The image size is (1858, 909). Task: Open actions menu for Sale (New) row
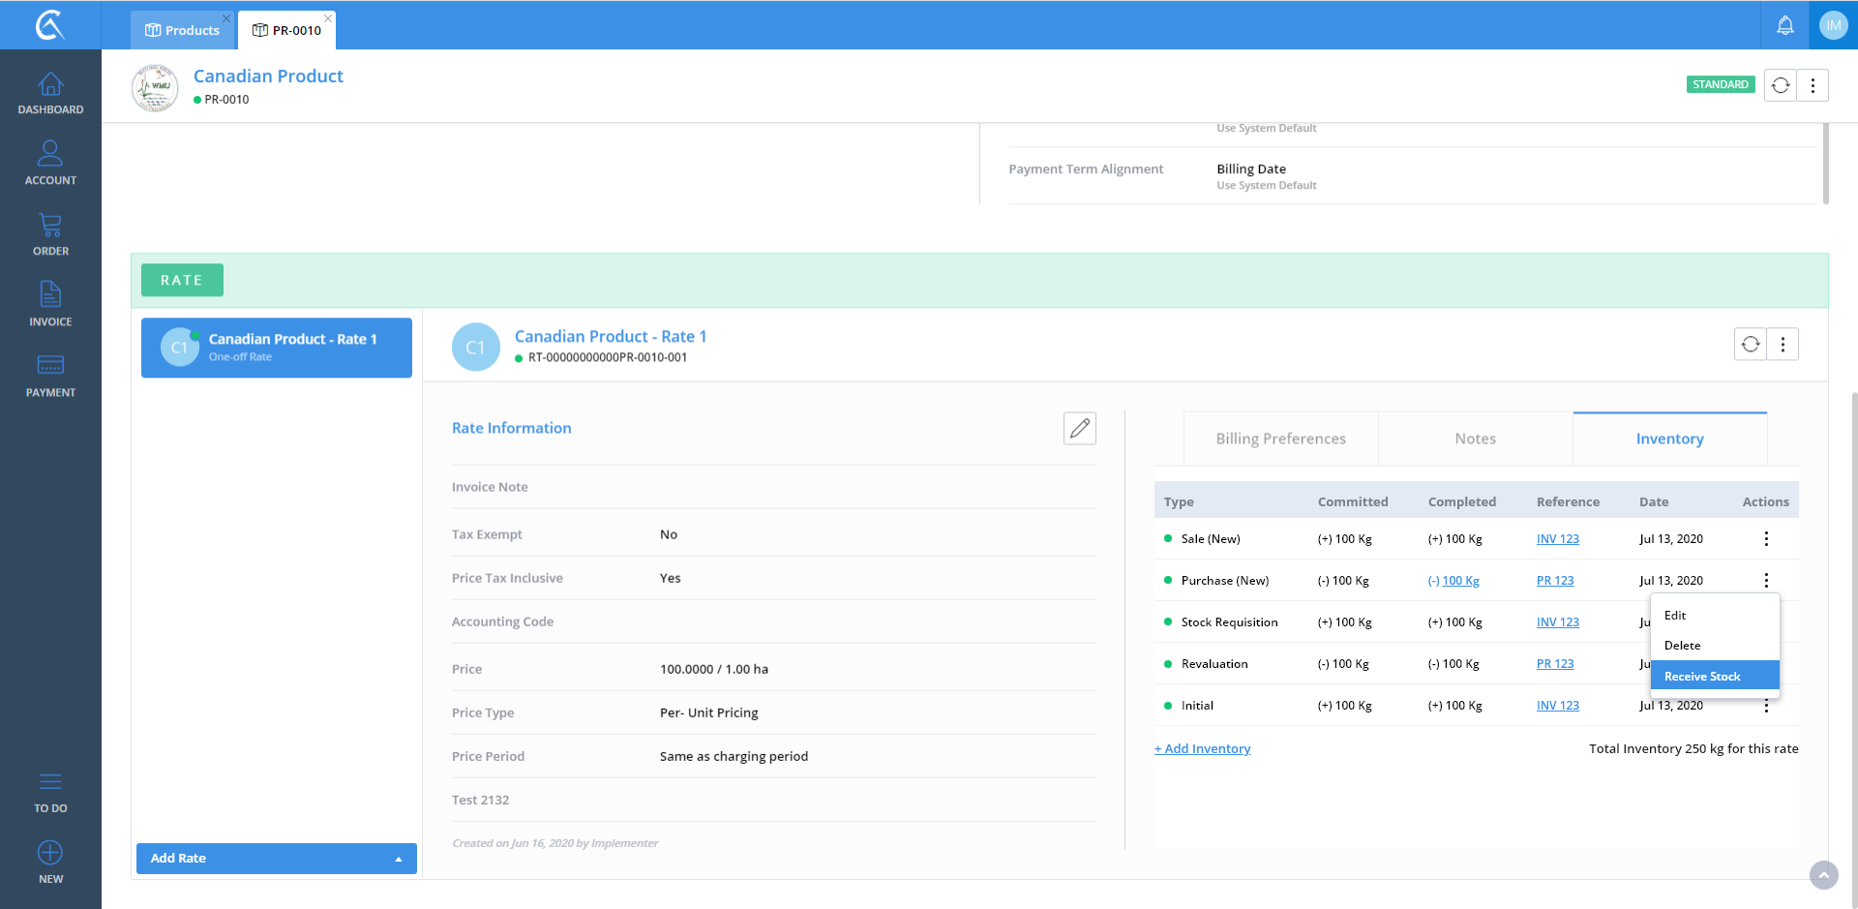[1765, 539]
